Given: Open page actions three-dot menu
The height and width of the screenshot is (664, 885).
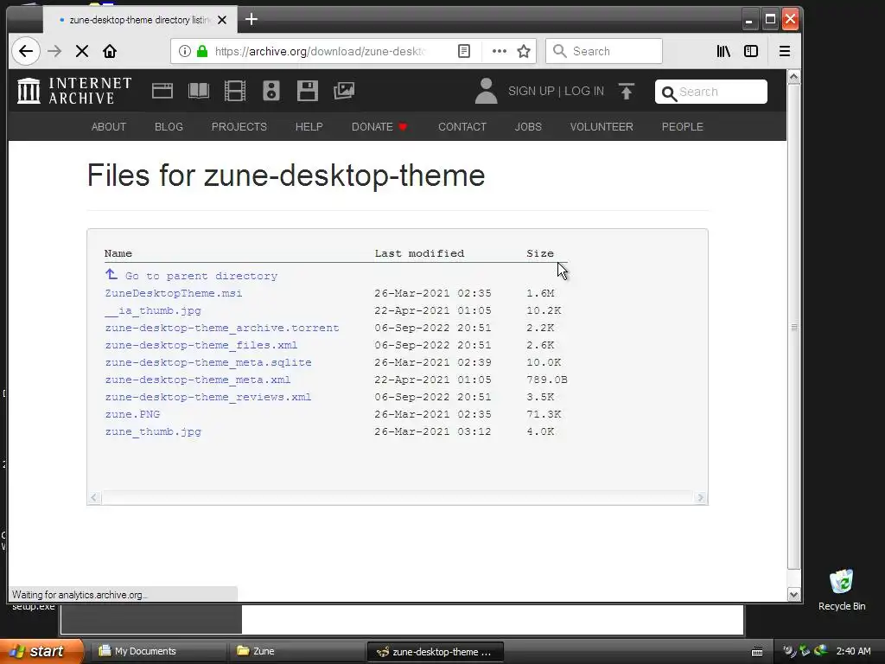Looking at the screenshot, I should (x=499, y=51).
